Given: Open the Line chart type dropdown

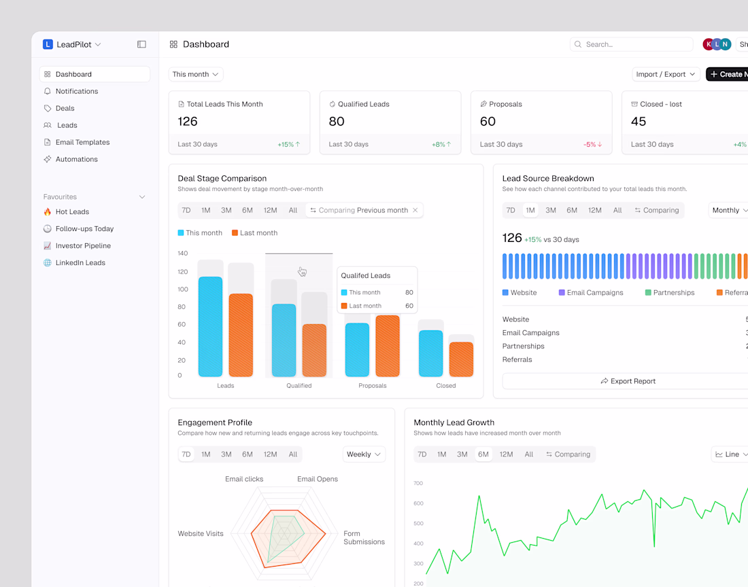Looking at the screenshot, I should 731,455.
